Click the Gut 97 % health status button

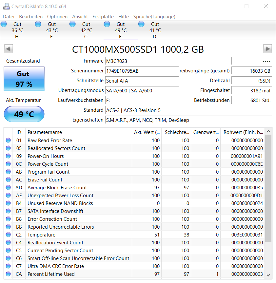24,79
